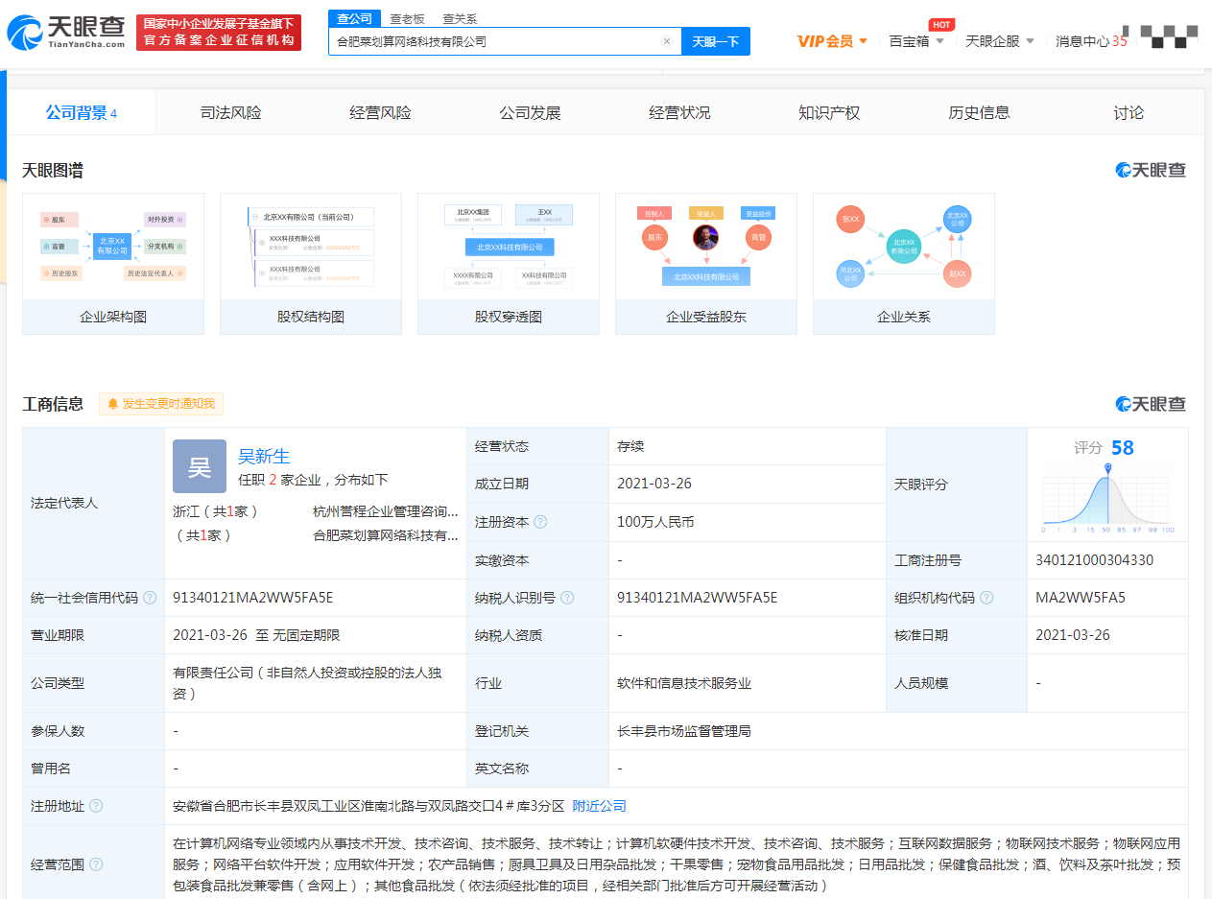The width and height of the screenshot is (1212, 899).
Task: Clear the search box with the X icon
Action: tap(667, 41)
